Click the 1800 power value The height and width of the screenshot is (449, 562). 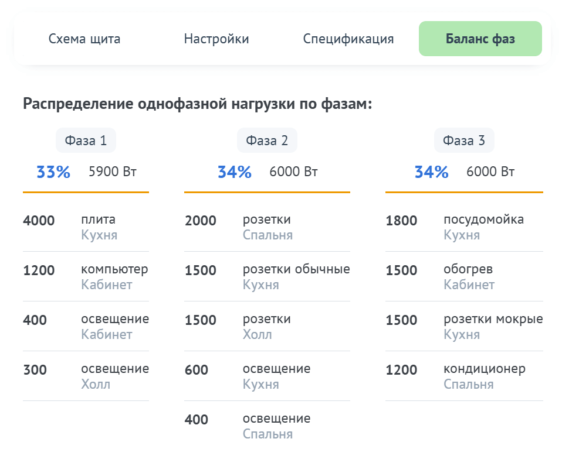click(401, 220)
